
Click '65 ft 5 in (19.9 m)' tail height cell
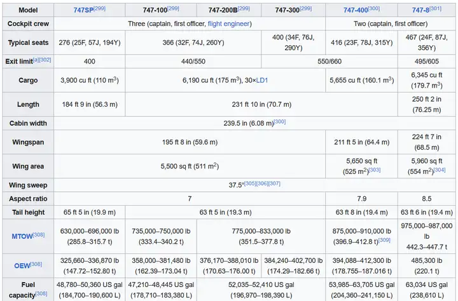tap(90, 212)
